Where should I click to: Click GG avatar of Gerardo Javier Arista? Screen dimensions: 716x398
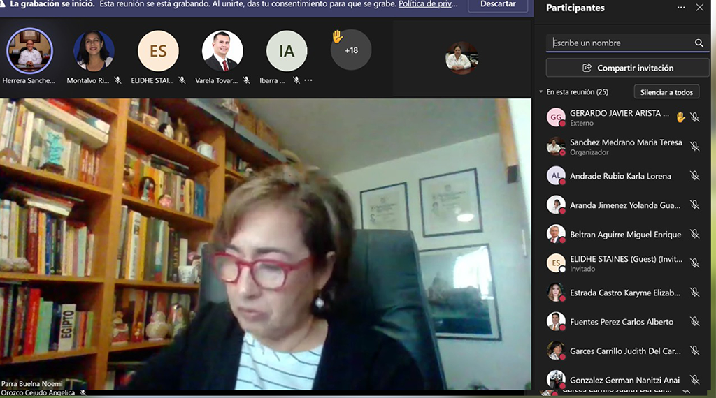click(556, 117)
